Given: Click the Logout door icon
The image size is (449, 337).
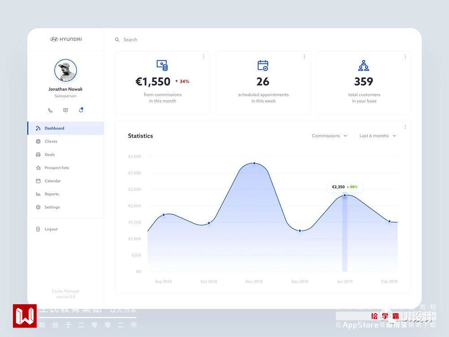Looking at the screenshot, I should coord(38,229).
